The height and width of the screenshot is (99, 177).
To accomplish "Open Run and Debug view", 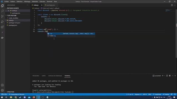I will click(2, 22).
